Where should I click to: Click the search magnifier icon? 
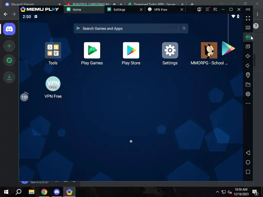pyautogui.click(x=184, y=28)
